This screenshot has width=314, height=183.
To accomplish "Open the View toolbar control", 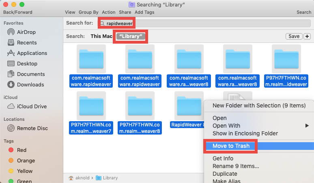I will 70,13.
